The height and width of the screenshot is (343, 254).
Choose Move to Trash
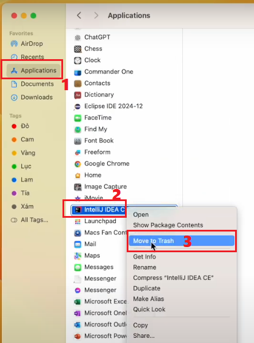[182, 241]
